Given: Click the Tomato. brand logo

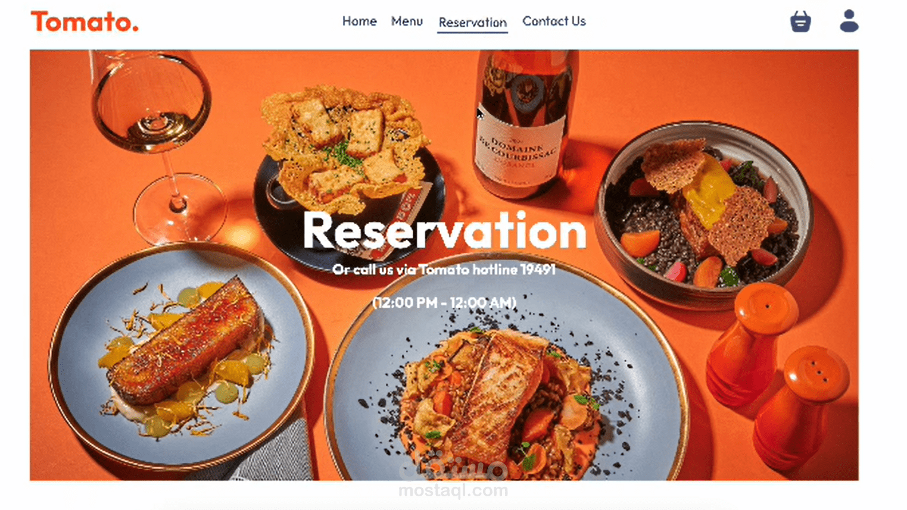Looking at the screenshot, I should tap(85, 22).
